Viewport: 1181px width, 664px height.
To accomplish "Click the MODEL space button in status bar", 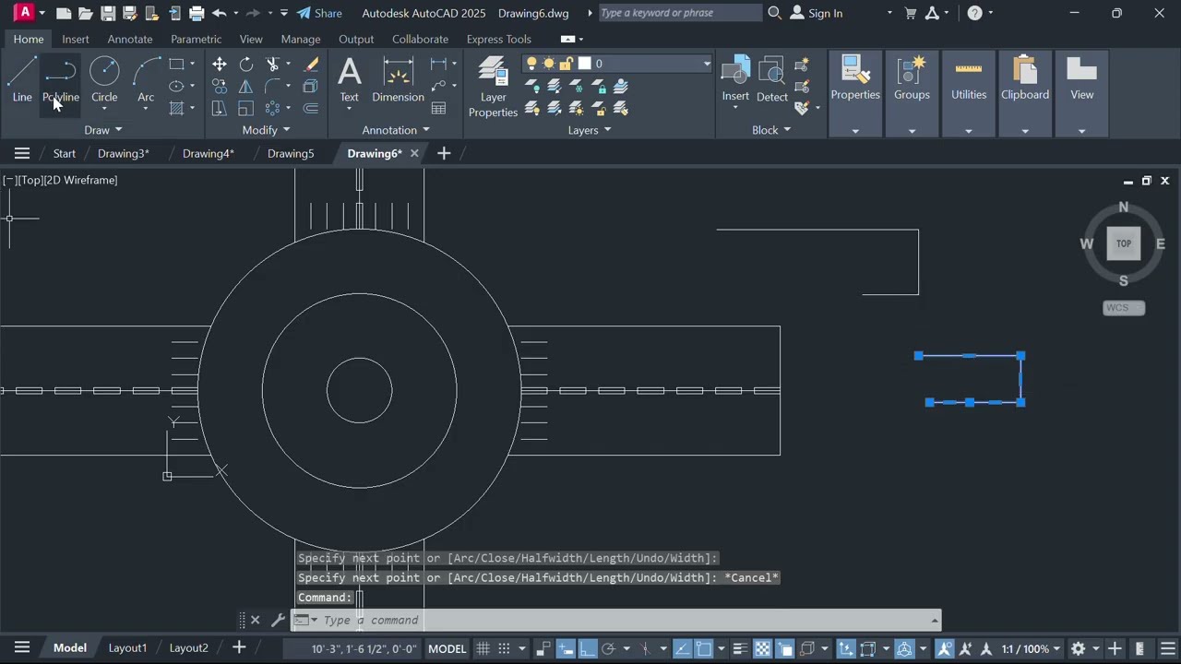I will 447,648.
